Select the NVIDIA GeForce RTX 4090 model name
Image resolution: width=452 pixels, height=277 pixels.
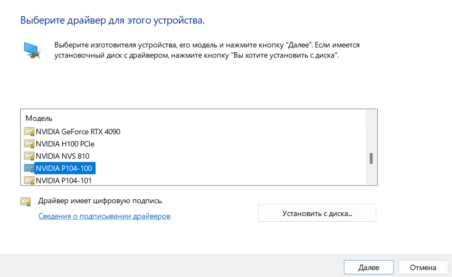(78, 132)
